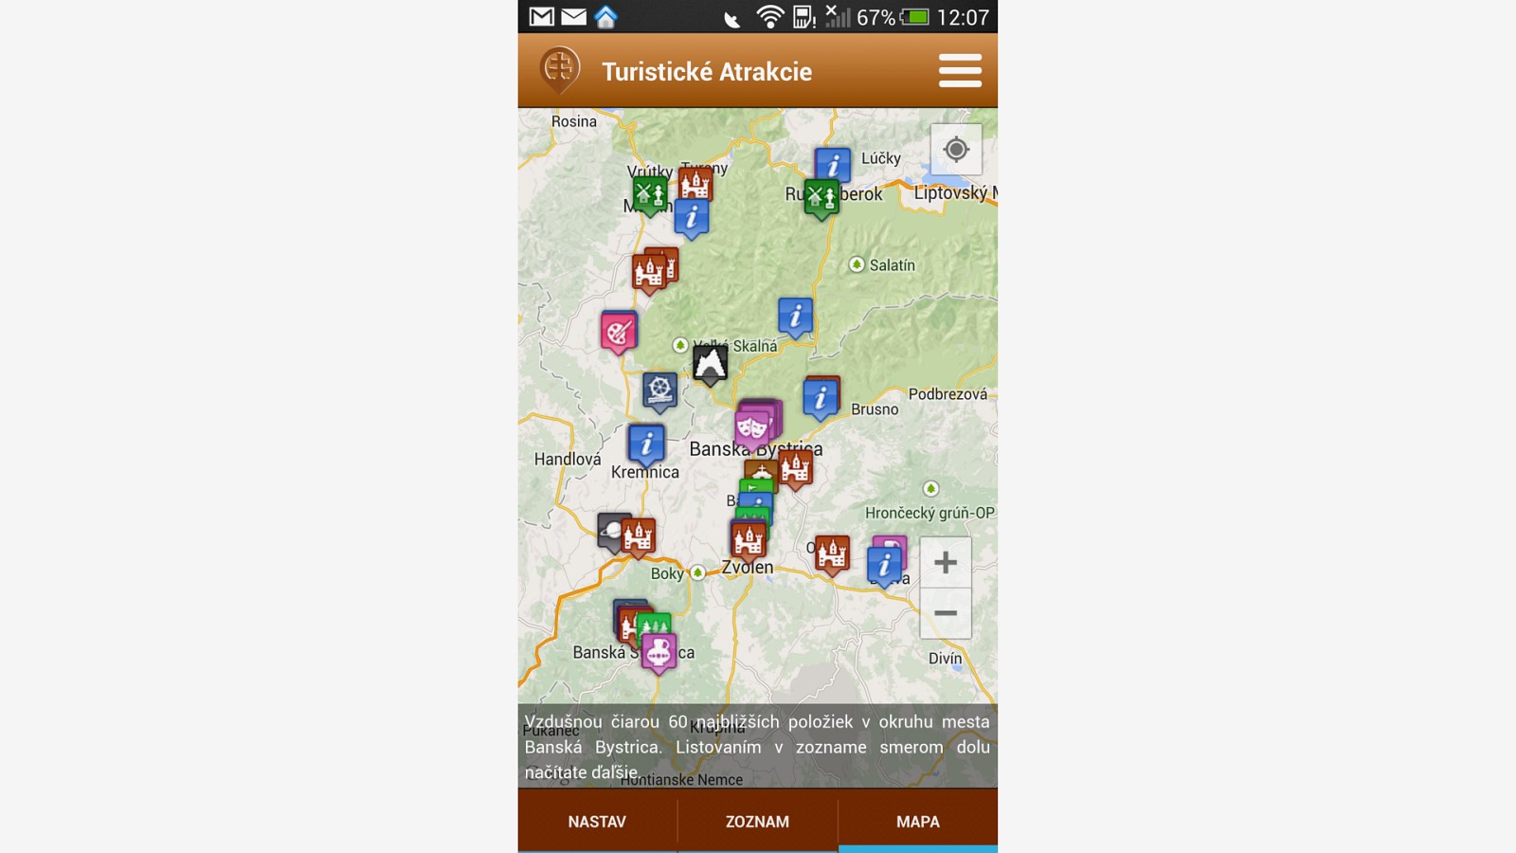Image resolution: width=1516 pixels, height=853 pixels.
Task: Tap the info marker above Kremnica
Action: click(x=646, y=444)
